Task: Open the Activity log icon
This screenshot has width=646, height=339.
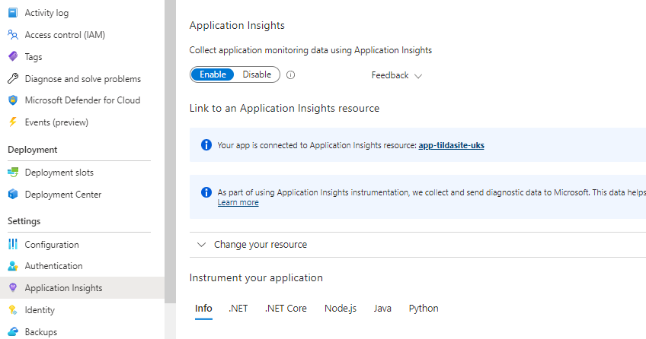Action: pos(13,13)
